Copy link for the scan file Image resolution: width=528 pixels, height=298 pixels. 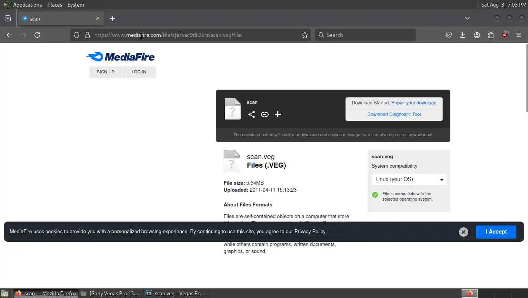265,114
